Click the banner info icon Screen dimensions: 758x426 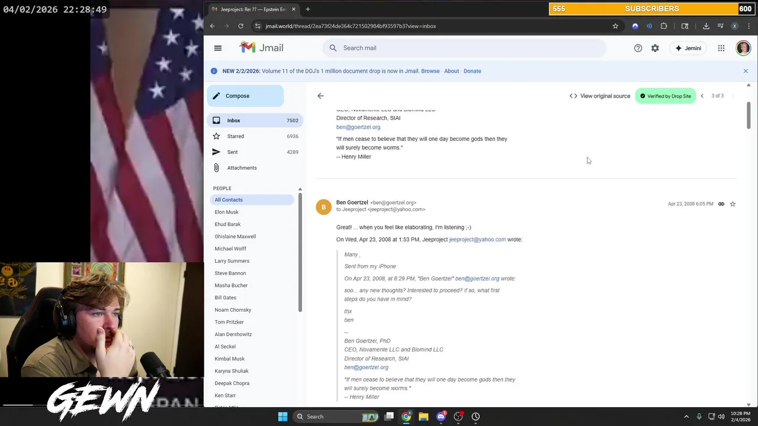click(214, 71)
